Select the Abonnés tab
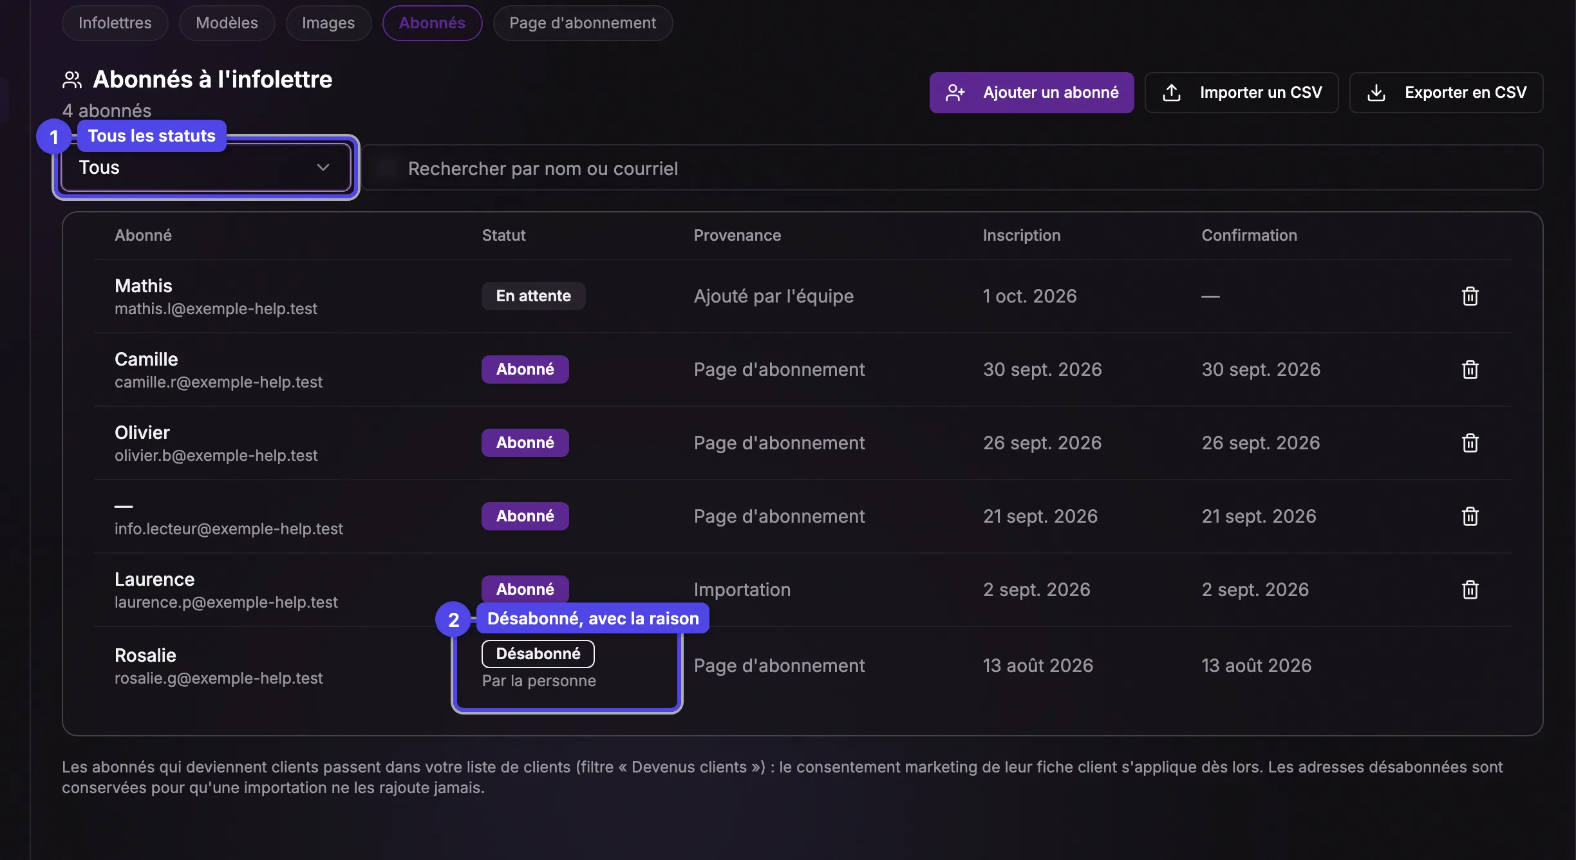 point(432,23)
